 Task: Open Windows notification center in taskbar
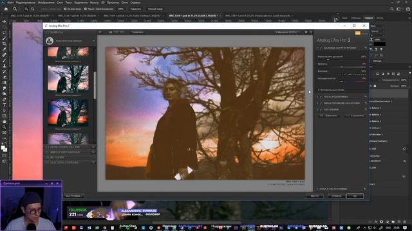405,228
